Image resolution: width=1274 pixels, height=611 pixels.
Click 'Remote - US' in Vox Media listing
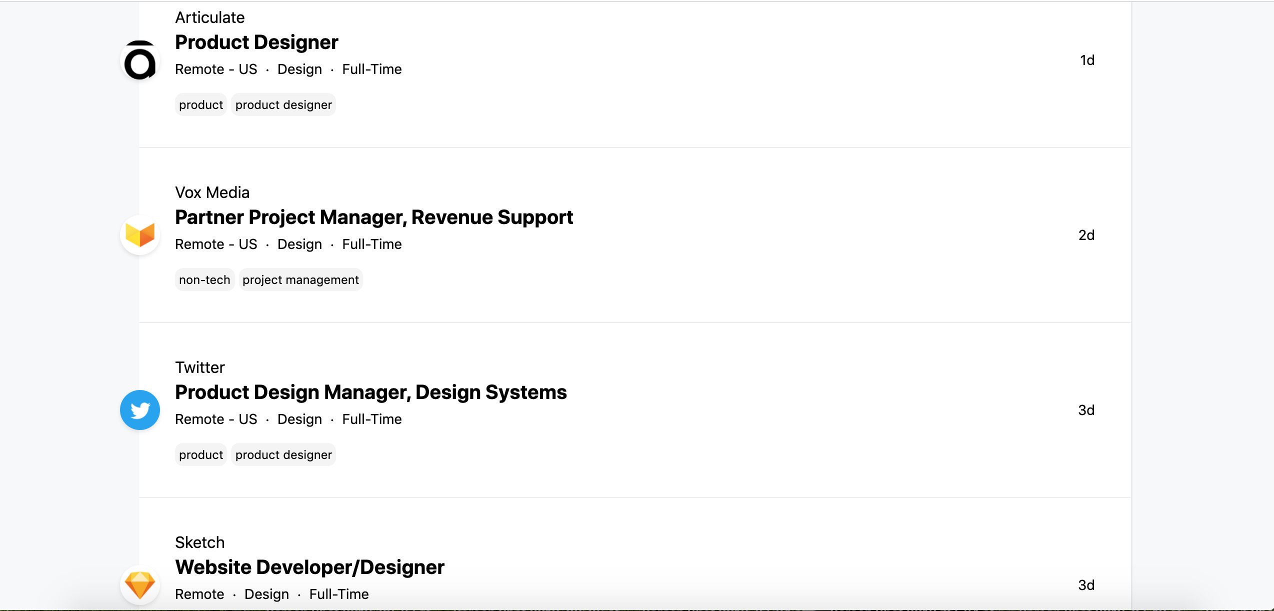216,244
